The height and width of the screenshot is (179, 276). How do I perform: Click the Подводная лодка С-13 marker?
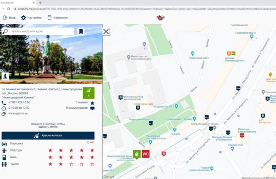151,123
